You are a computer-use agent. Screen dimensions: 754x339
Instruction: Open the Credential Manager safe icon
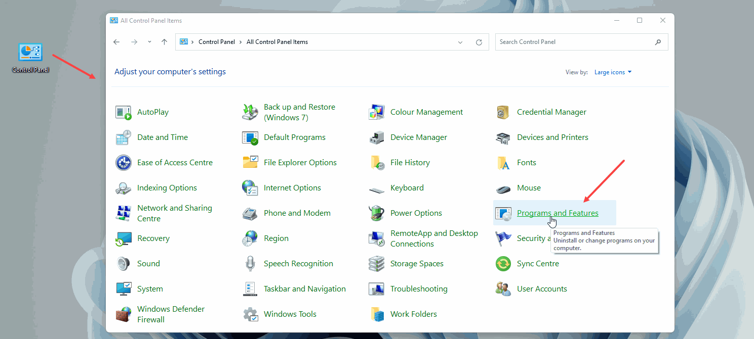pyautogui.click(x=503, y=112)
